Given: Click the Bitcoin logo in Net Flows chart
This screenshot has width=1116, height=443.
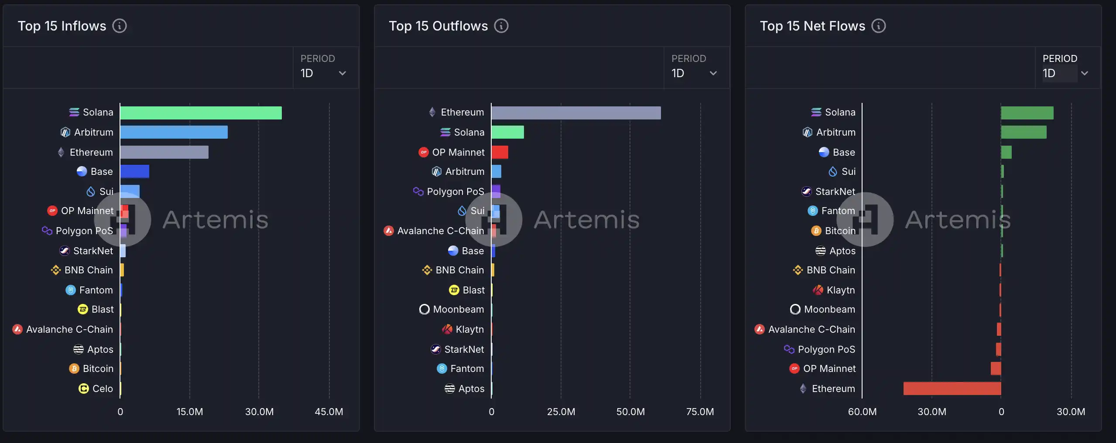Looking at the screenshot, I should 816,231.
